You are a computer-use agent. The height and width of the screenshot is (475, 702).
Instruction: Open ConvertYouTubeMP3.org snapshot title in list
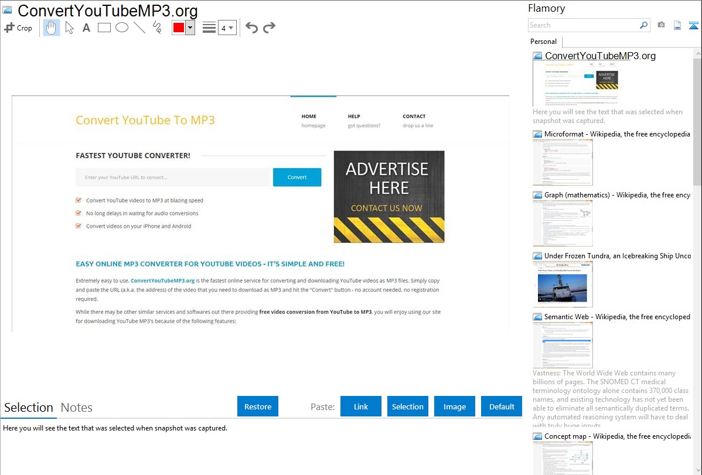600,56
